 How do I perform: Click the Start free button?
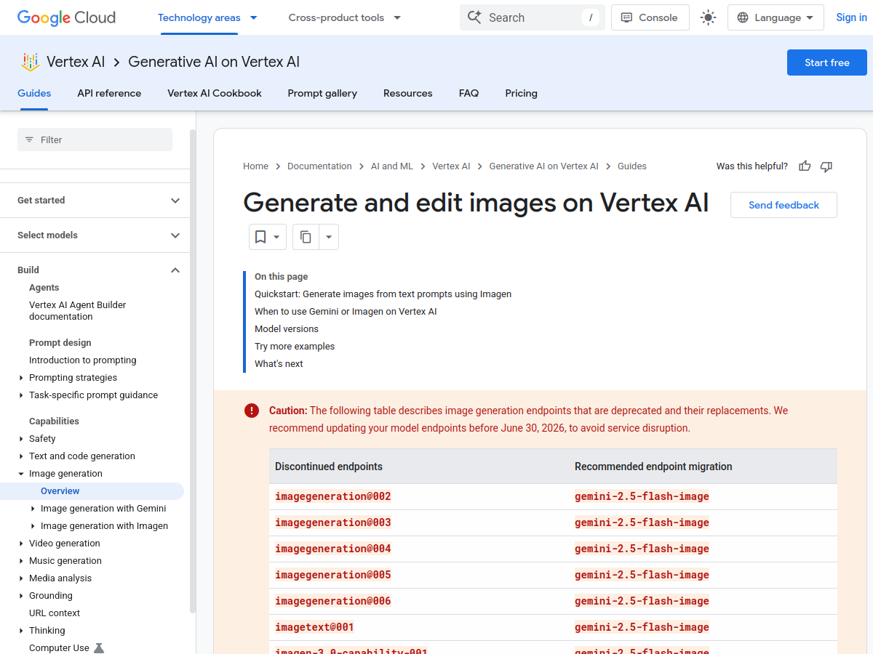click(x=826, y=62)
